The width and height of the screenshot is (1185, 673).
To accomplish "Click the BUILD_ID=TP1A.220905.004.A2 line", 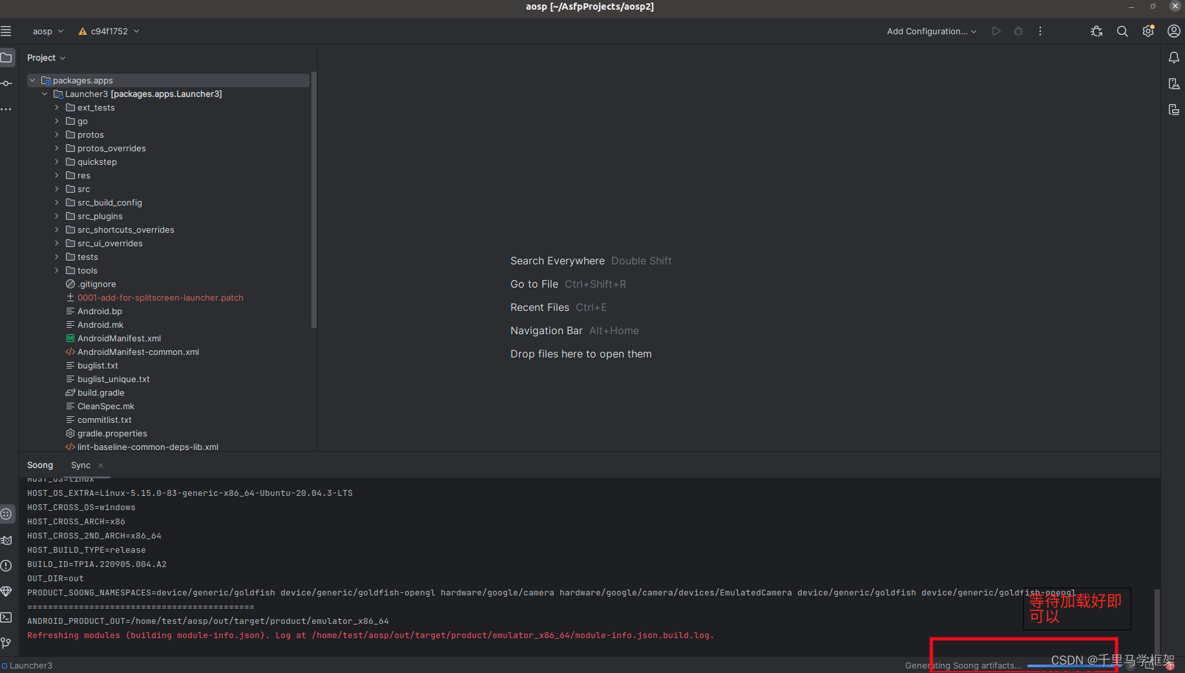I will click(x=97, y=564).
